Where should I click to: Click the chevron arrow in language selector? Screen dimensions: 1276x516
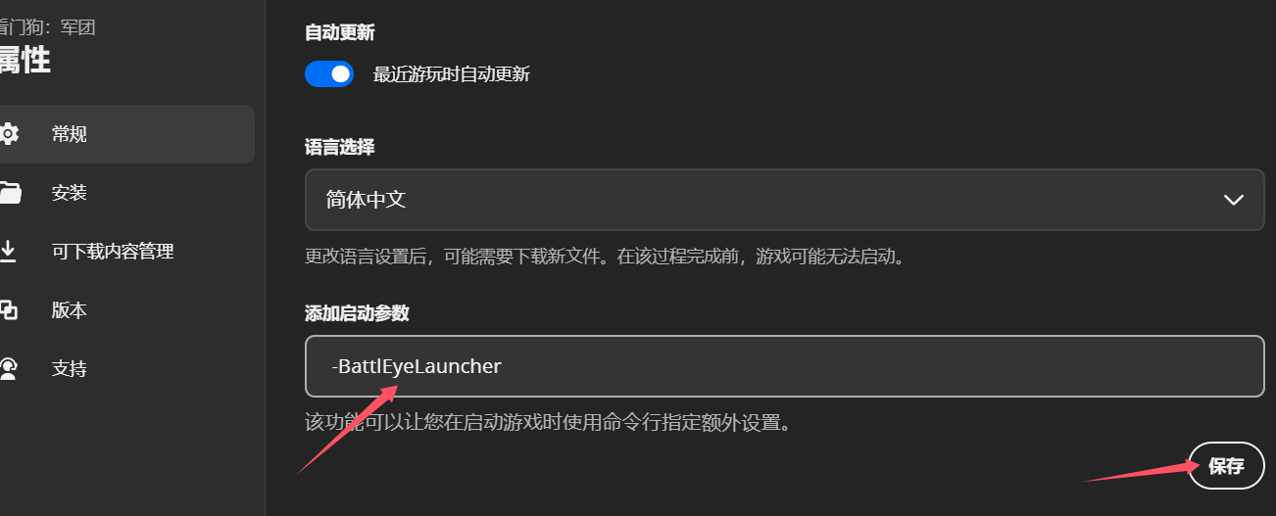1234,200
